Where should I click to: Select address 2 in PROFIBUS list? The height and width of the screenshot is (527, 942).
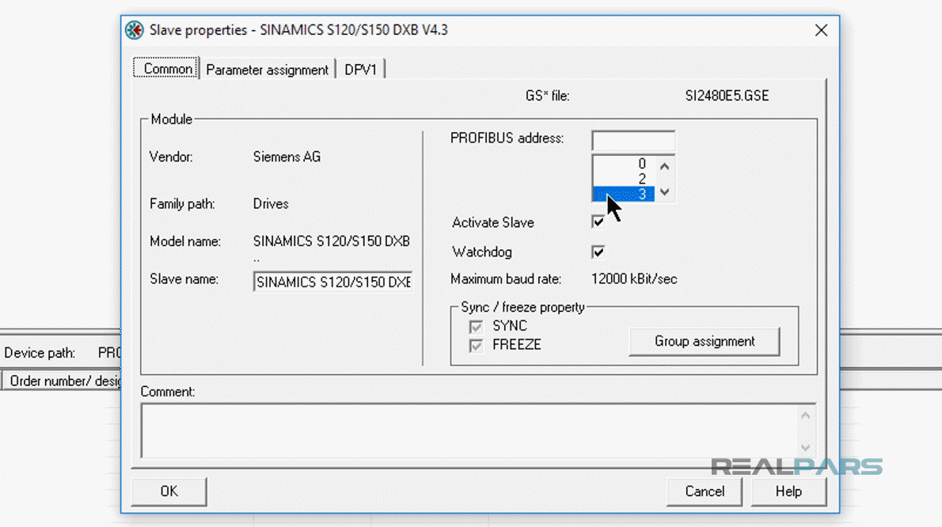624,178
